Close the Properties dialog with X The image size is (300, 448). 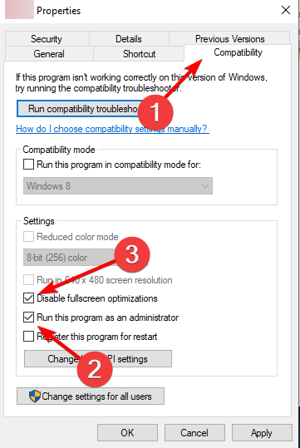(285, 10)
